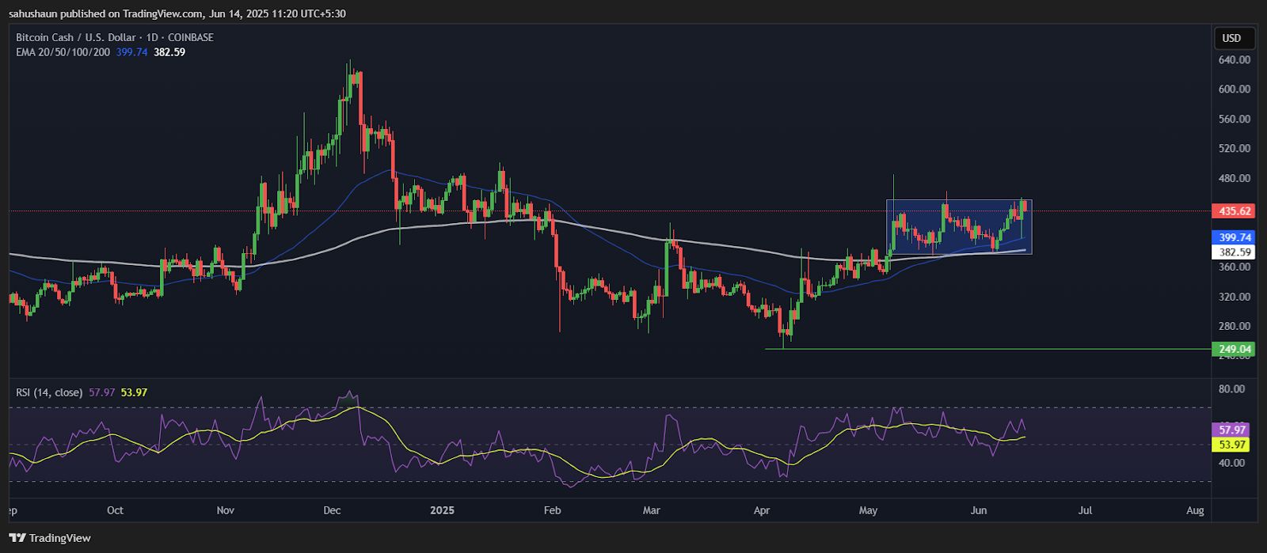The image size is (1267, 553).
Task: Click the RSI (14, close) indicator legend
Action: click(50, 392)
